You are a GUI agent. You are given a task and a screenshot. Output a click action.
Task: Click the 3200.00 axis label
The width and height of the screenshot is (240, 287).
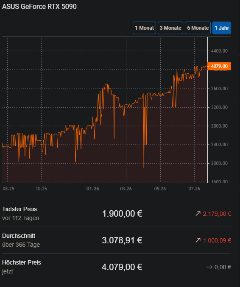click(x=219, y=107)
